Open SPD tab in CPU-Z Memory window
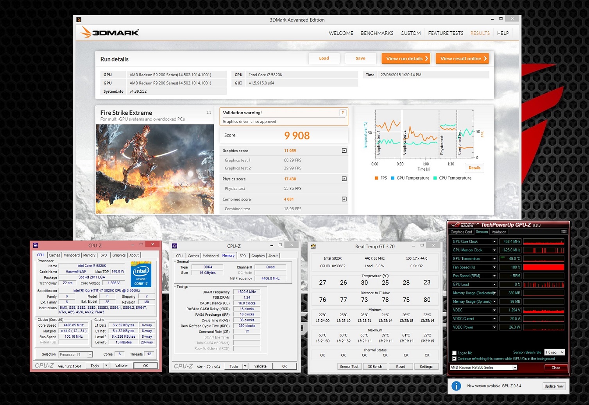This screenshot has width=589, height=405. [243, 256]
